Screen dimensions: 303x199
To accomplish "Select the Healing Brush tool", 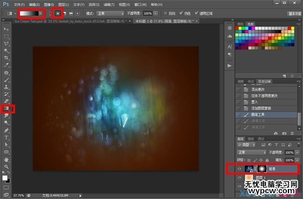I will click(6, 73).
